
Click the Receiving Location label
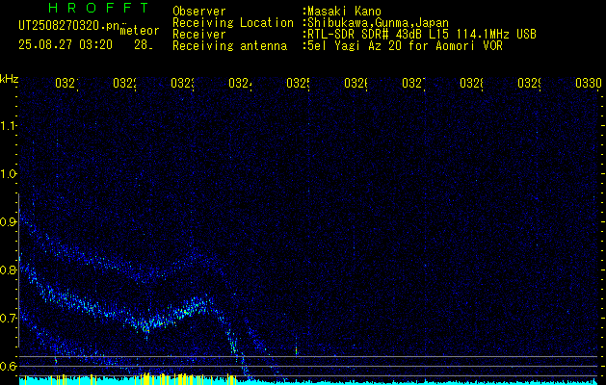[233, 23]
